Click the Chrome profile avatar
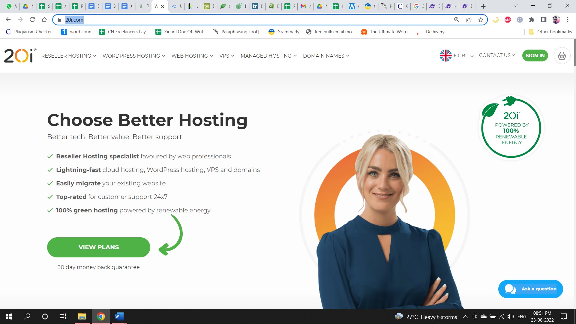This screenshot has height=324, width=576. click(x=556, y=19)
